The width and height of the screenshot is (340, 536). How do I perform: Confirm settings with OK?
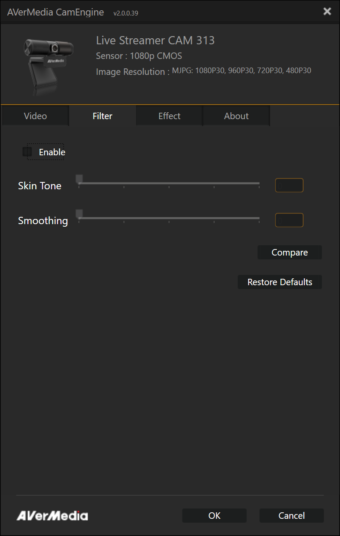214,515
